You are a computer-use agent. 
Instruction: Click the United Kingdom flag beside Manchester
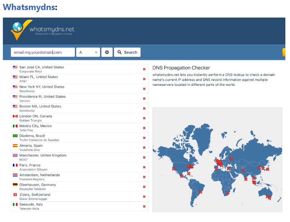click(x=15, y=155)
